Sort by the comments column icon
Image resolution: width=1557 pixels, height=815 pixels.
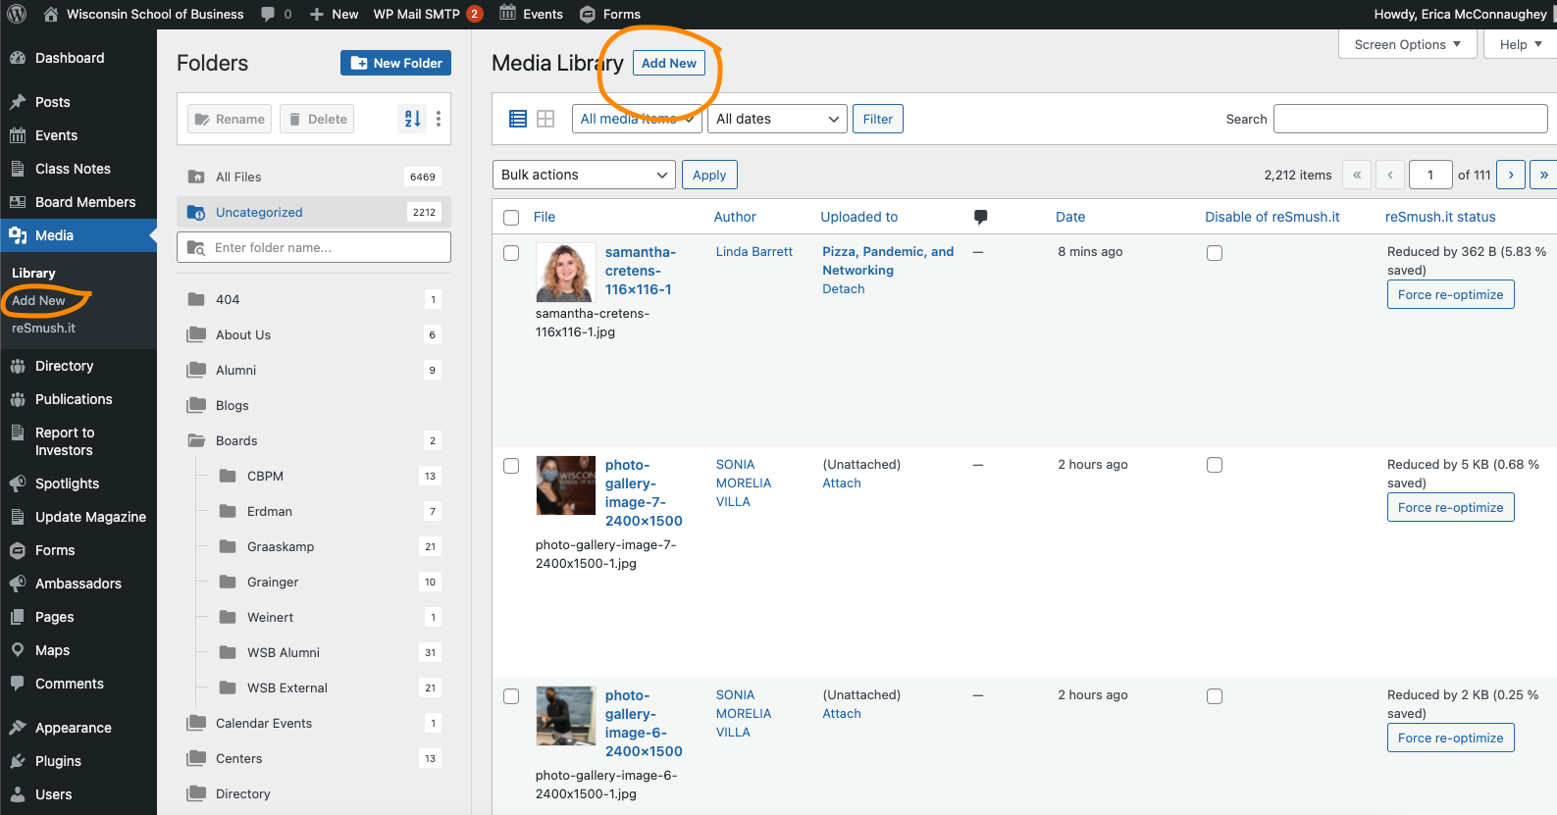pyautogui.click(x=980, y=217)
